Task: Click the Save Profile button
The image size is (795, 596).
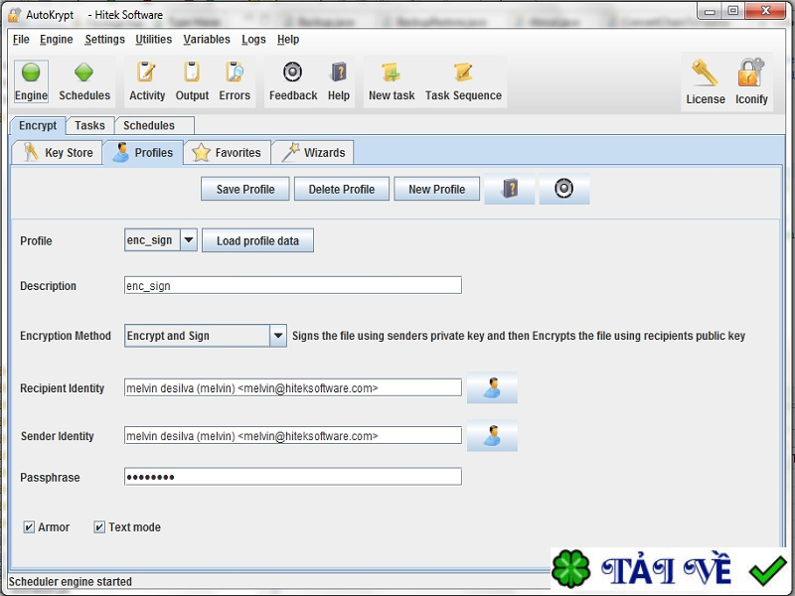Action: click(x=245, y=189)
